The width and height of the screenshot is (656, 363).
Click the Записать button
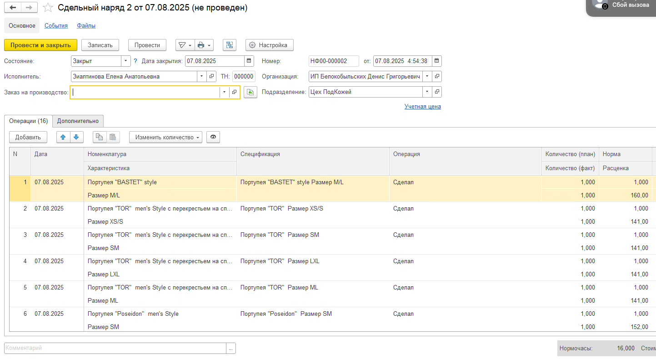tap(100, 45)
